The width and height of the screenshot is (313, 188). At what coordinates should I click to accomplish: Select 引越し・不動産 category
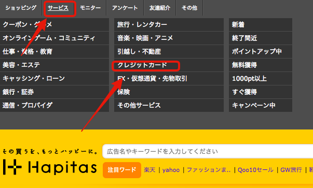tap(169, 52)
